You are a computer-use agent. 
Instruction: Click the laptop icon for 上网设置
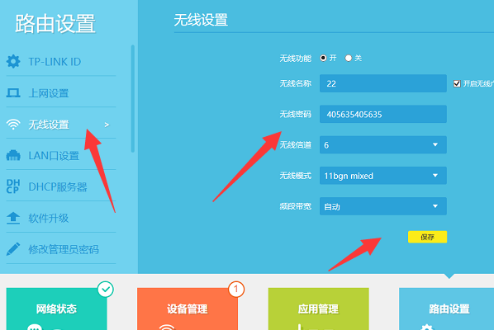13,92
